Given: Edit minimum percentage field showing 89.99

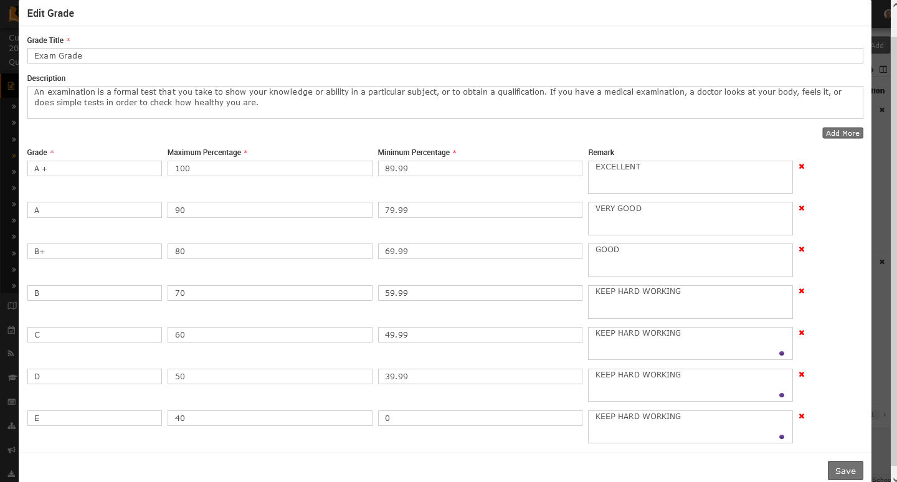Looking at the screenshot, I should click(x=480, y=169).
